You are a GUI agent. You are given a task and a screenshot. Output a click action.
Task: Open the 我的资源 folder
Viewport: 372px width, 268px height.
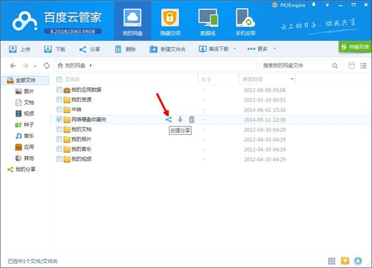click(81, 100)
